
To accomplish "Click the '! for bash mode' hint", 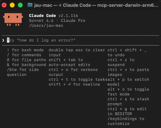I will pos(25,50).
